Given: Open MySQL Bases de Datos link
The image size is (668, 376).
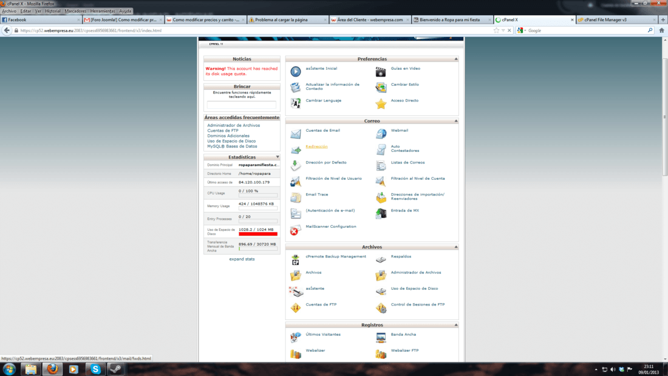Looking at the screenshot, I should coord(232,146).
